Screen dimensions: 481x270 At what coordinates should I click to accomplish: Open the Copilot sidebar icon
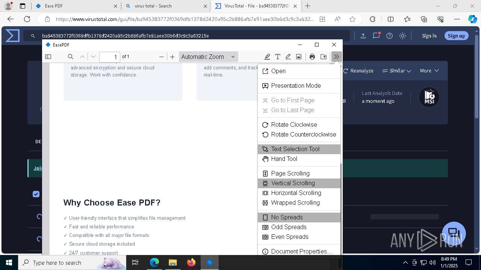472,19
